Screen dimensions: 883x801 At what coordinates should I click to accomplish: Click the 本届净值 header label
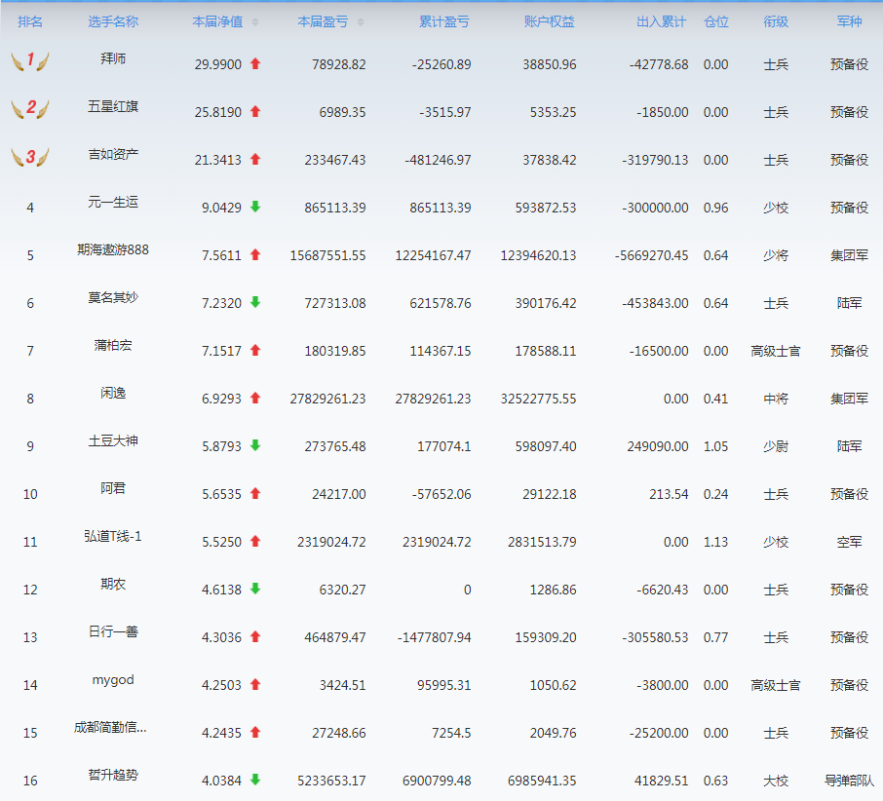pyautogui.click(x=217, y=22)
